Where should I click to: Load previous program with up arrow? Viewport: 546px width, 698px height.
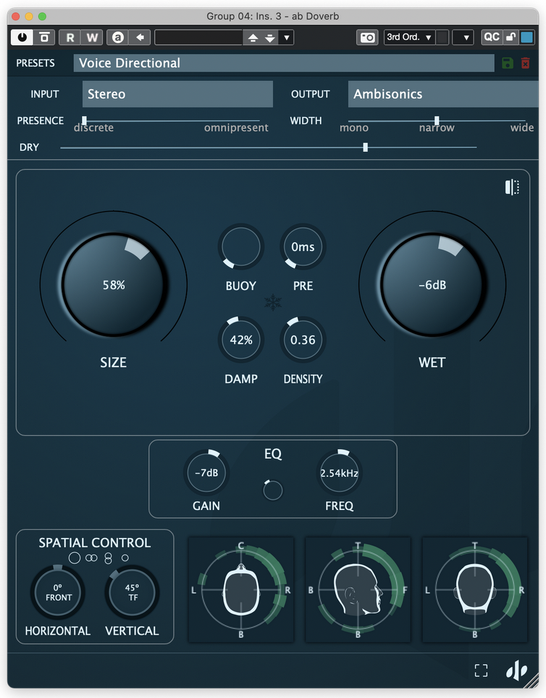click(x=253, y=38)
